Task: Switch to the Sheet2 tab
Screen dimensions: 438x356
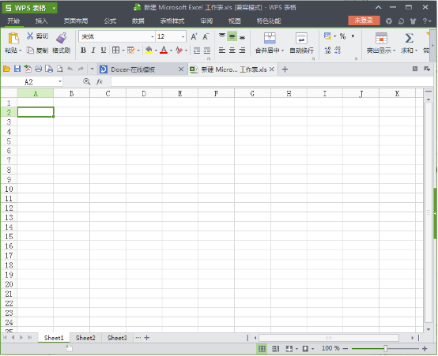Action: [85, 338]
